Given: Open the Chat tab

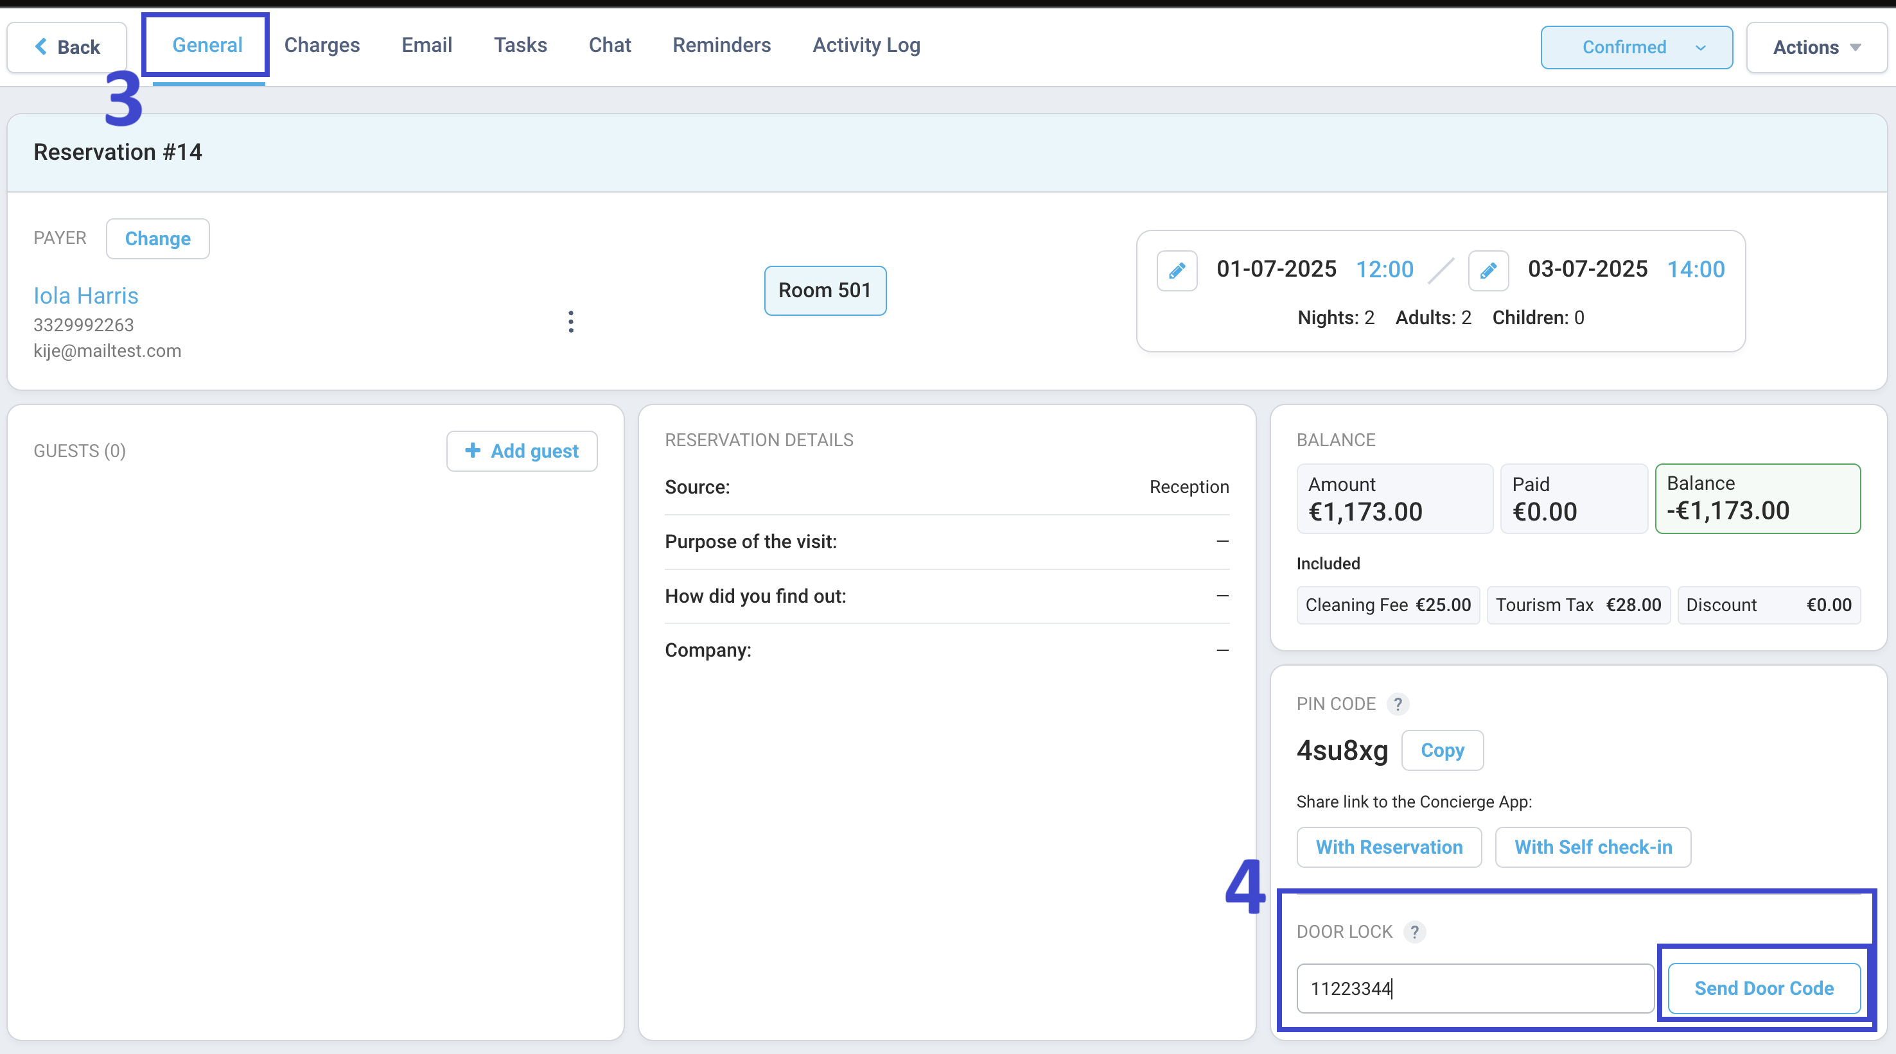Looking at the screenshot, I should [x=610, y=45].
